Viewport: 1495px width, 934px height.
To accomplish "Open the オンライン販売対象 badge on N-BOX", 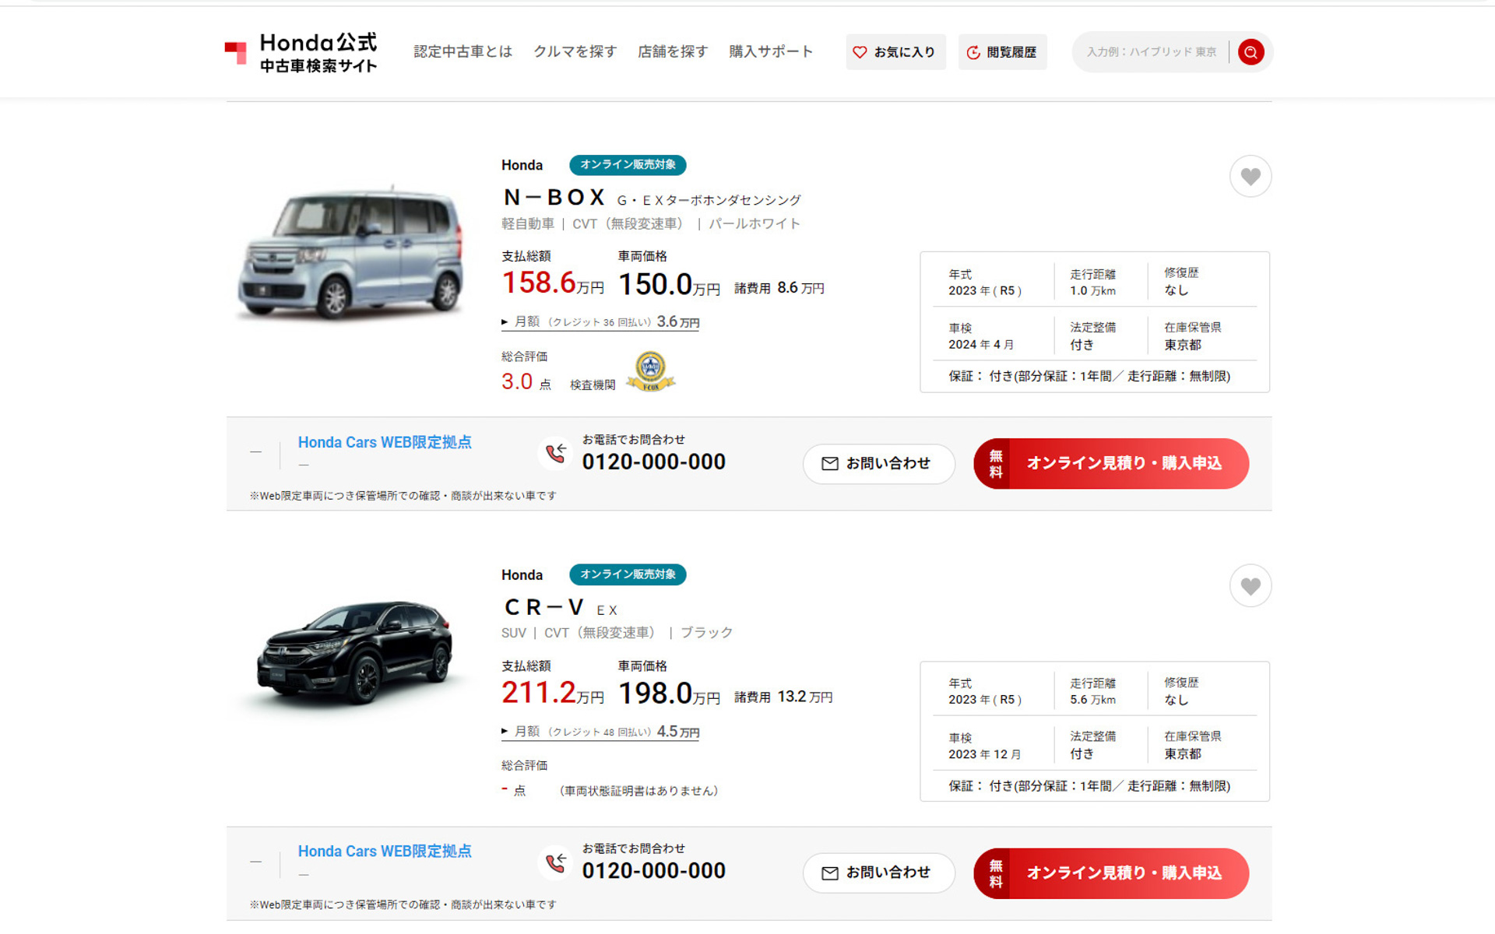I will 628,165.
